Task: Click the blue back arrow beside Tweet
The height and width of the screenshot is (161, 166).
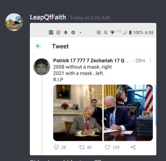Action: [38, 46]
